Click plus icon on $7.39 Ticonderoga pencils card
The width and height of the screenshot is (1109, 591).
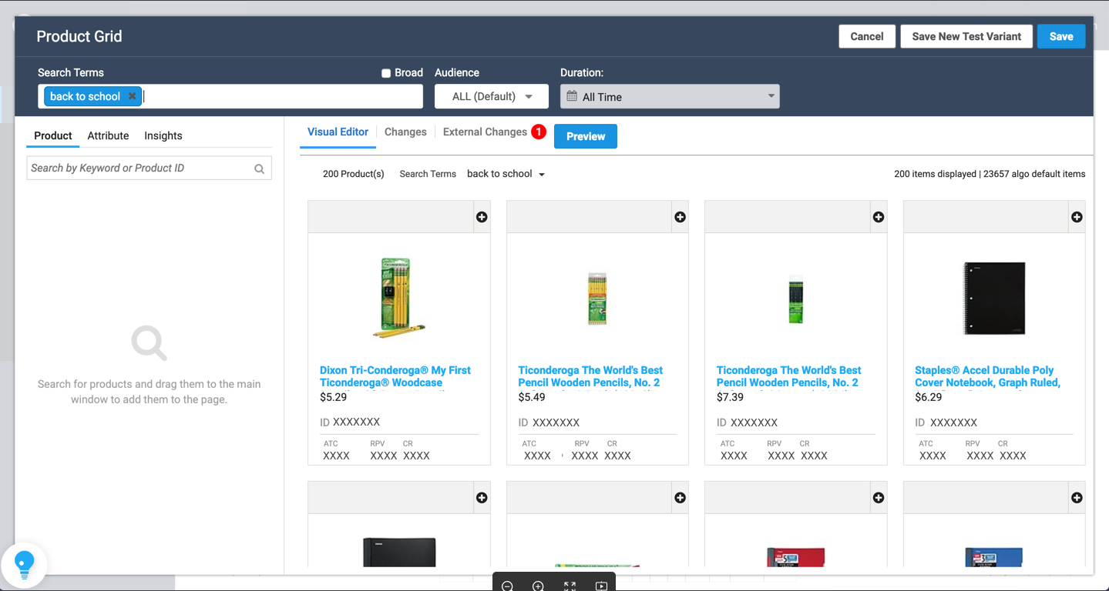(x=879, y=217)
